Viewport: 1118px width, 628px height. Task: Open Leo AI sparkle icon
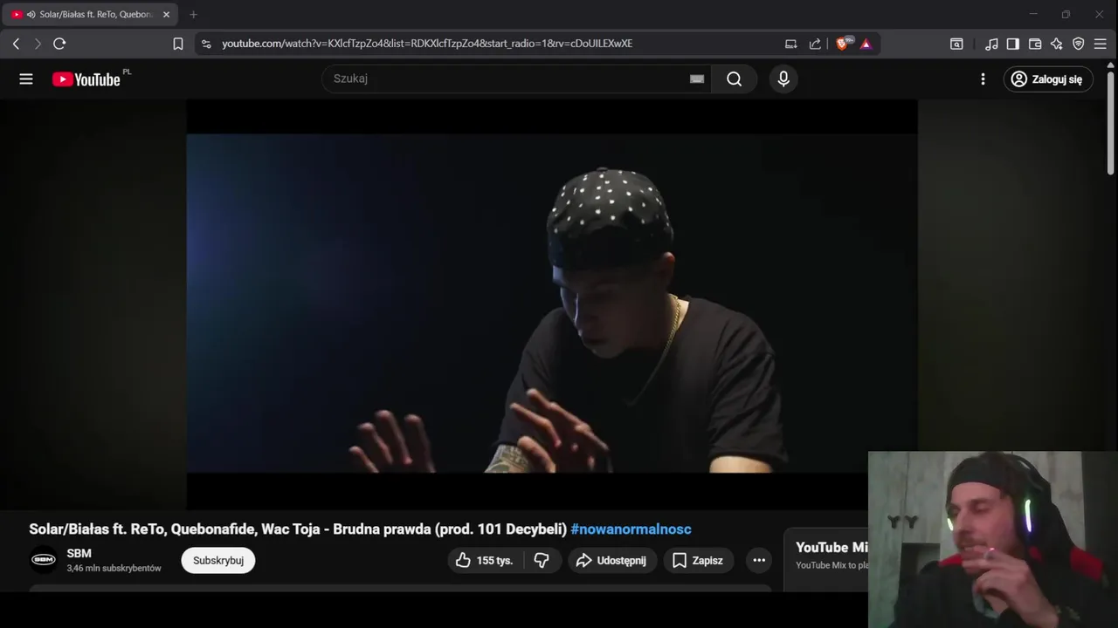pos(1057,44)
